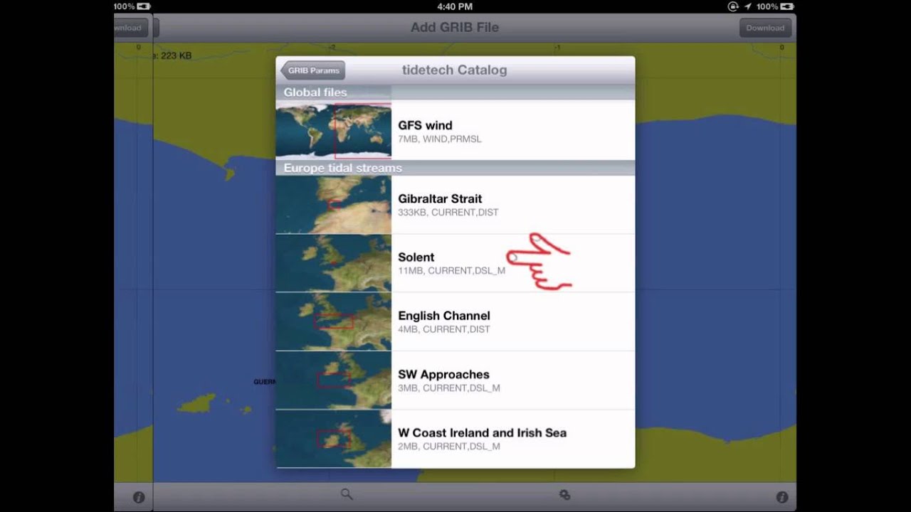Image resolution: width=911 pixels, height=512 pixels.
Task: Tap the W Coast Ireland map thumbnail
Action: [334, 439]
